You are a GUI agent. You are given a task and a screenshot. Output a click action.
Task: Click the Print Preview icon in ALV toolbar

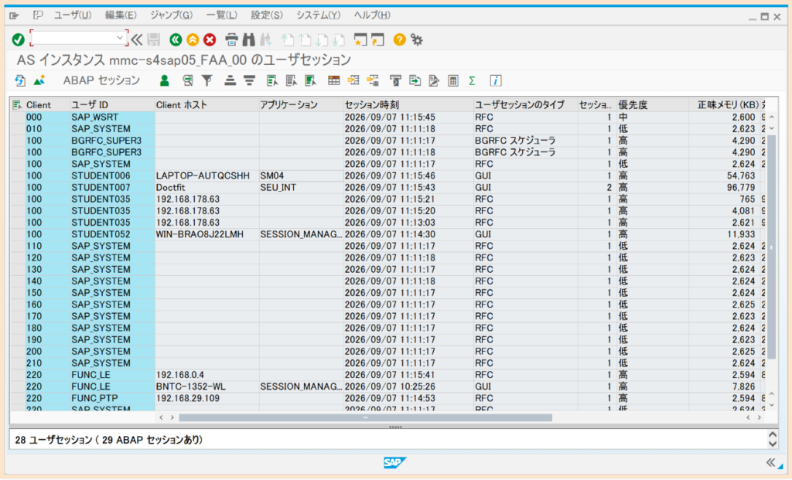(395, 80)
